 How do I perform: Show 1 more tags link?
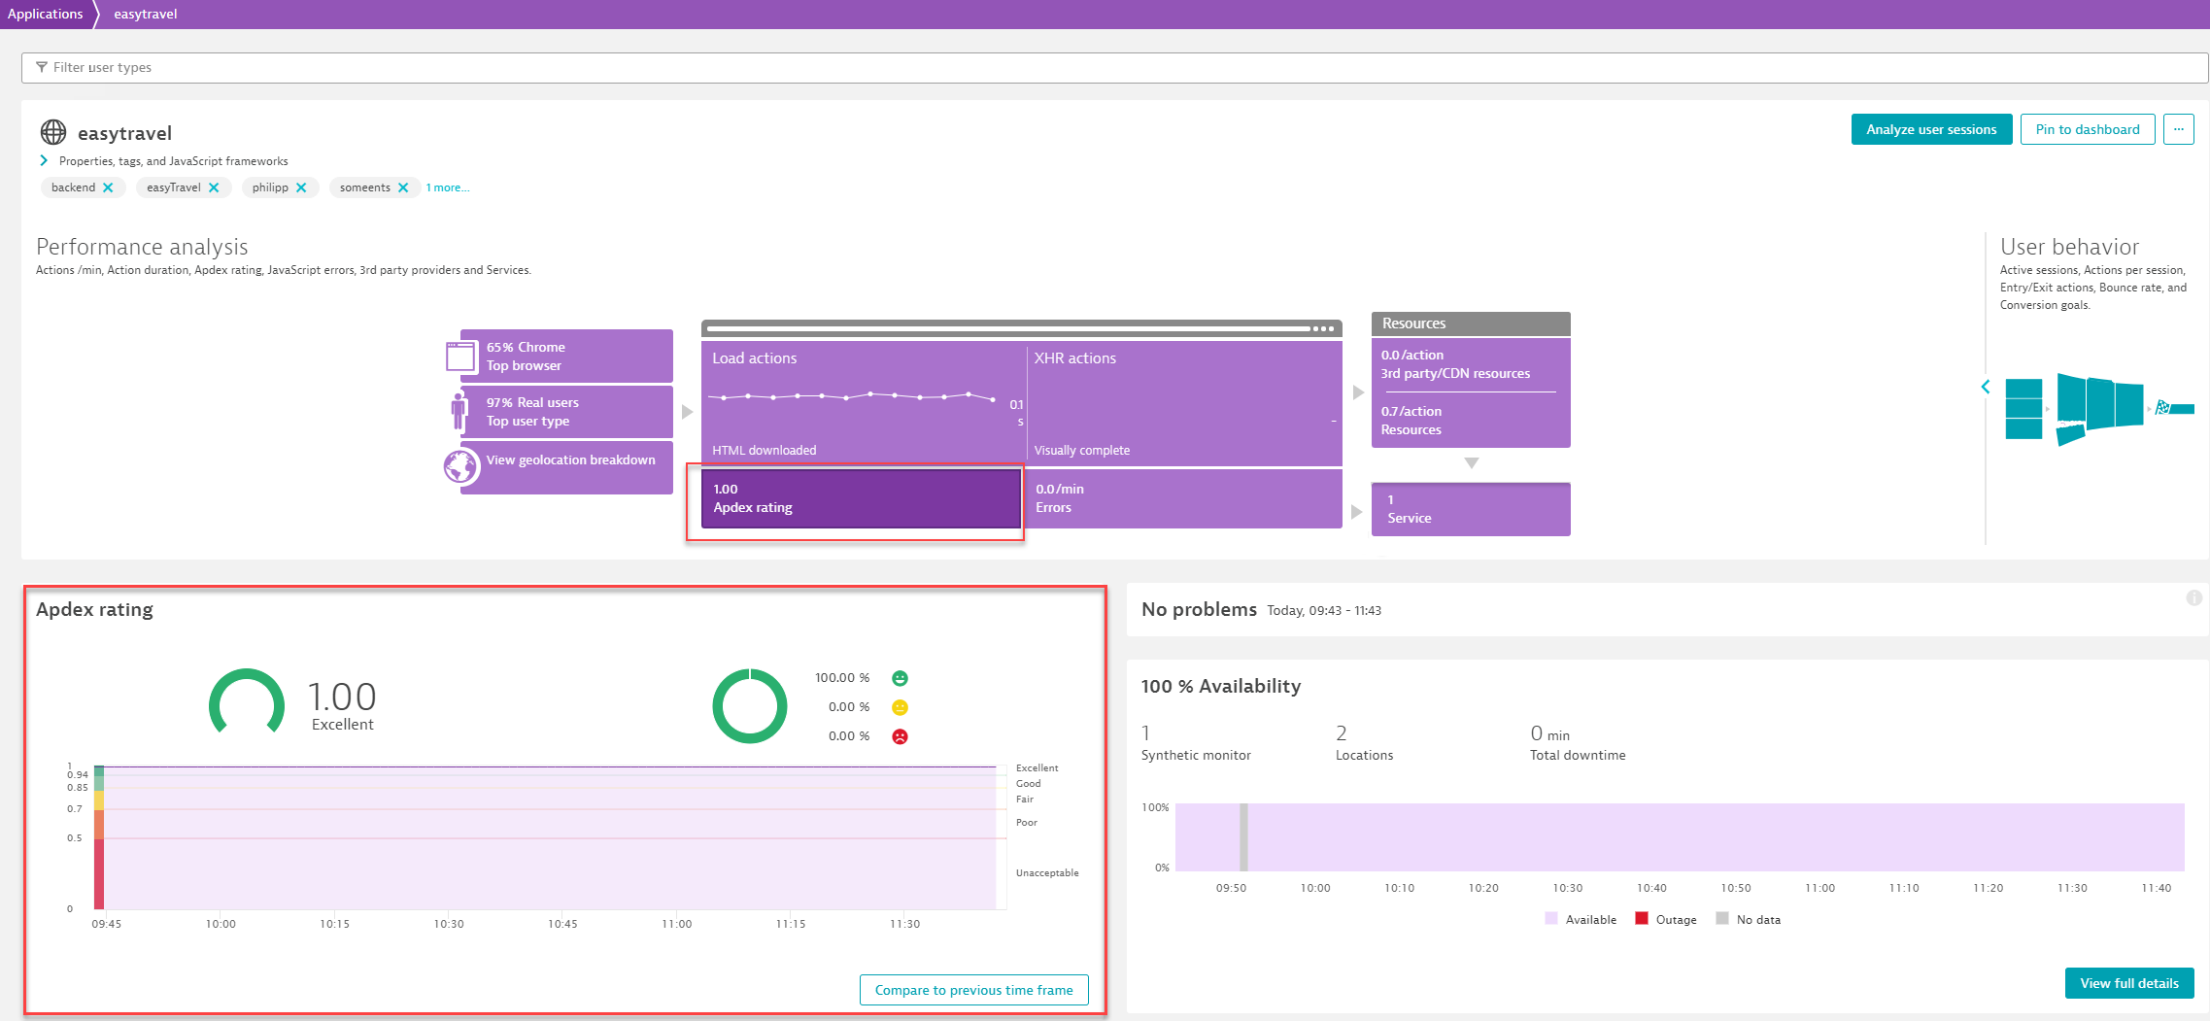click(448, 187)
